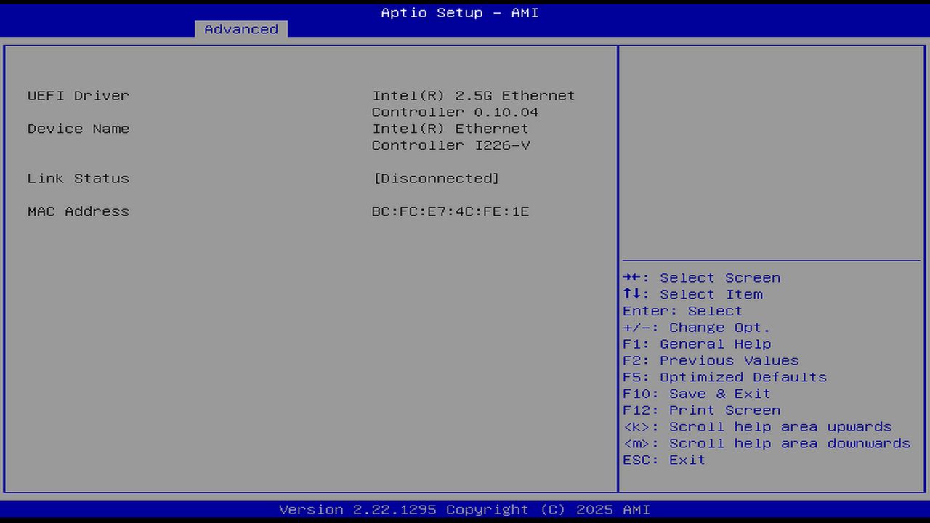Viewport: 930px width, 523px height.
Task: Click the 'Select Screen' help line
Action: click(702, 277)
